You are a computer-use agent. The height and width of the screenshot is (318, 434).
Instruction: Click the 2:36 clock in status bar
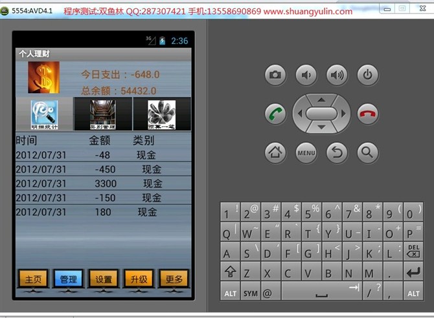coord(179,41)
